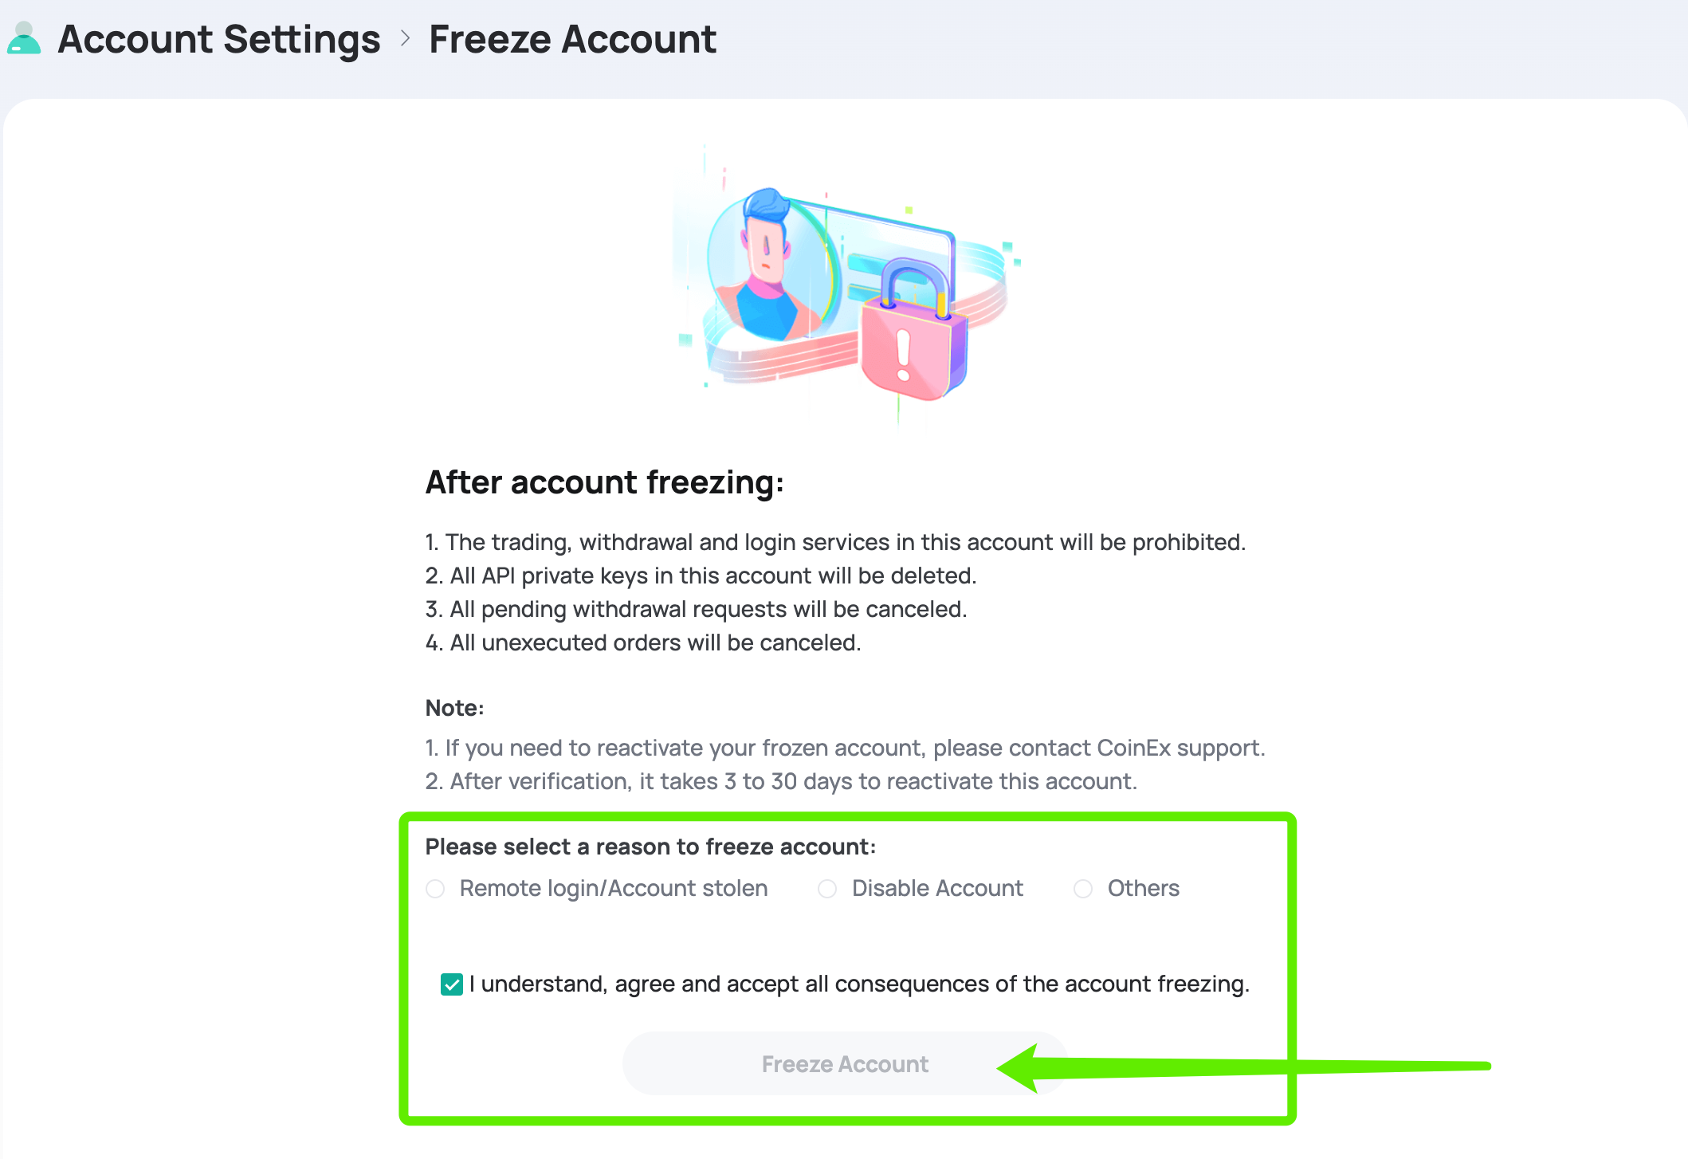Click the Note about contacting CoinEx support
This screenshot has width=1688, height=1159.
click(x=845, y=748)
